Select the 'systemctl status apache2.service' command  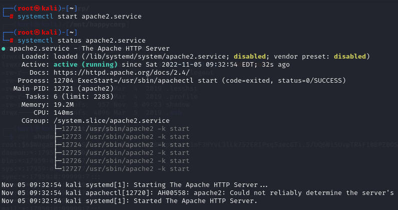point(82,41)
